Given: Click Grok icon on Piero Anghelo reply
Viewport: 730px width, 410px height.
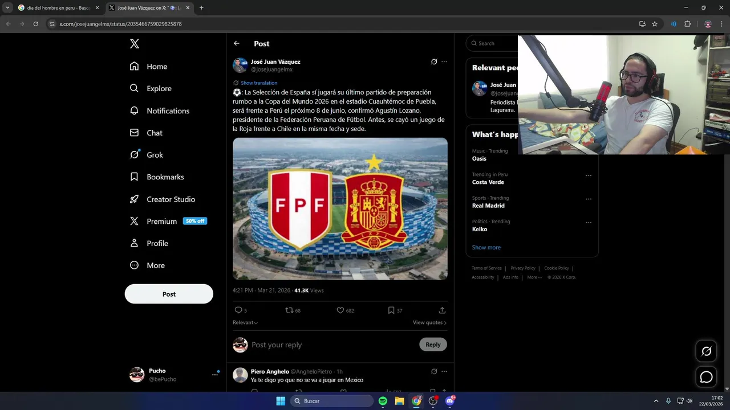Looking at the screenshot, I should coord(434,371).
